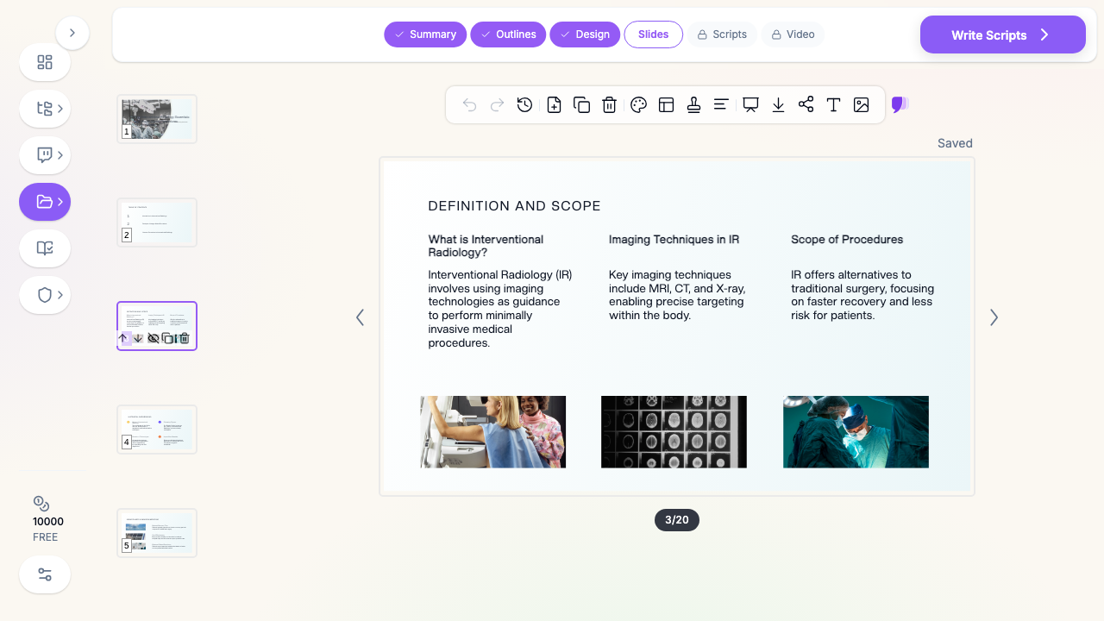Duplicate slide 3 from its thumbnail
1104x621 pixels.
[168, 338]
